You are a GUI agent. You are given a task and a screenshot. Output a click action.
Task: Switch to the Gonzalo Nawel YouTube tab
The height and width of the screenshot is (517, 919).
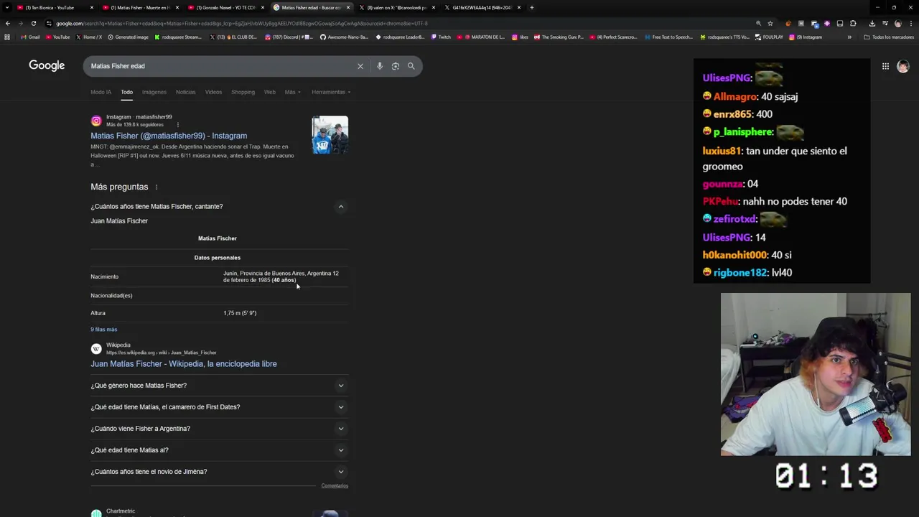tap(224, 7)
